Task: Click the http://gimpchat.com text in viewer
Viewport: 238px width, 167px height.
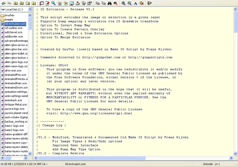Action: (101, 57)
